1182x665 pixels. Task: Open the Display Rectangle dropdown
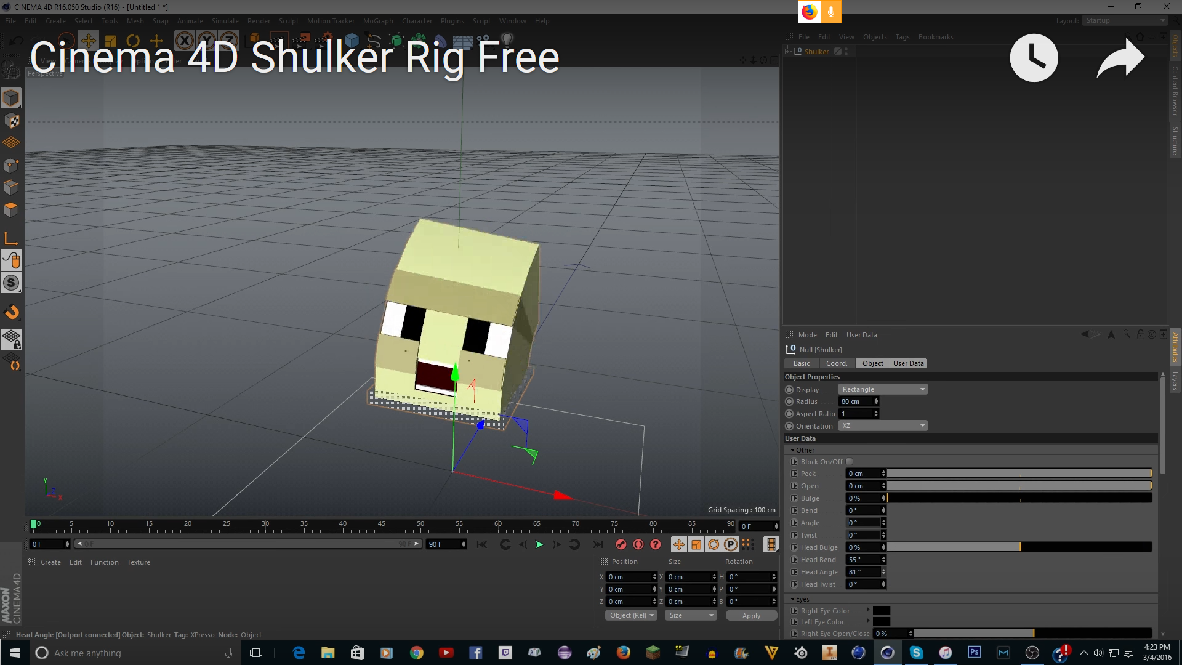tap(883, 389)
